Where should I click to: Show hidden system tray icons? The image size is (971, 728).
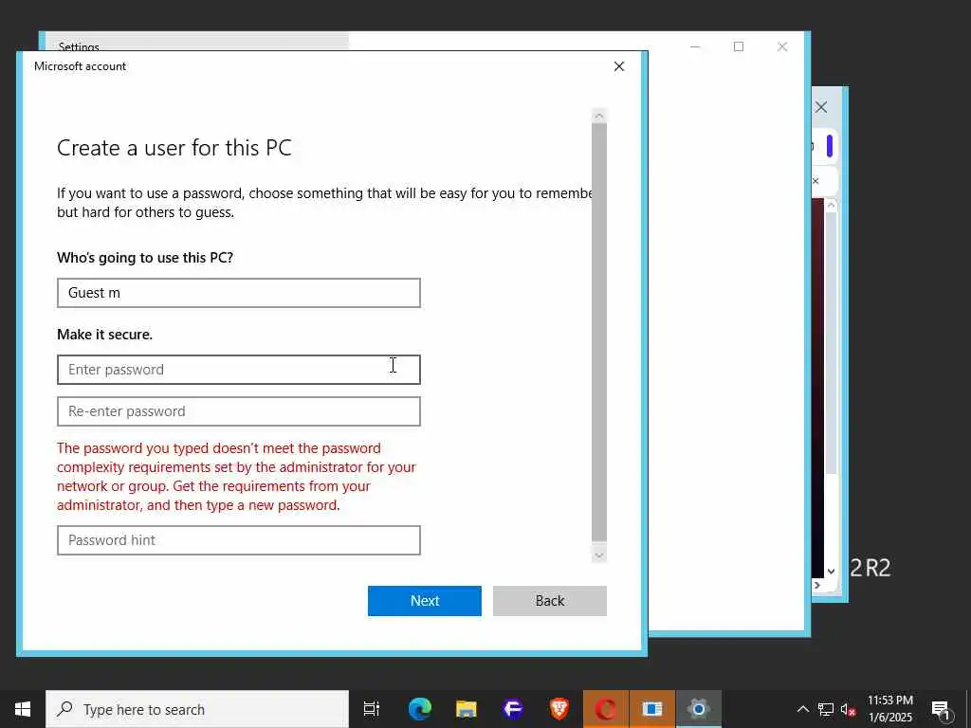tap(802, 709)
